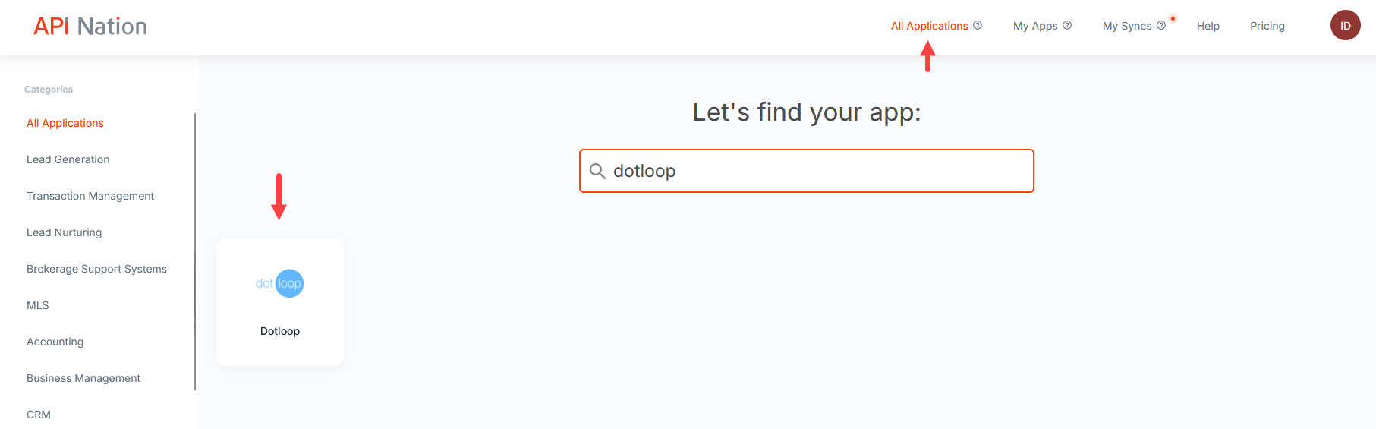
Task: Open the Dotloop app card label
Action: tap(280, 331)
